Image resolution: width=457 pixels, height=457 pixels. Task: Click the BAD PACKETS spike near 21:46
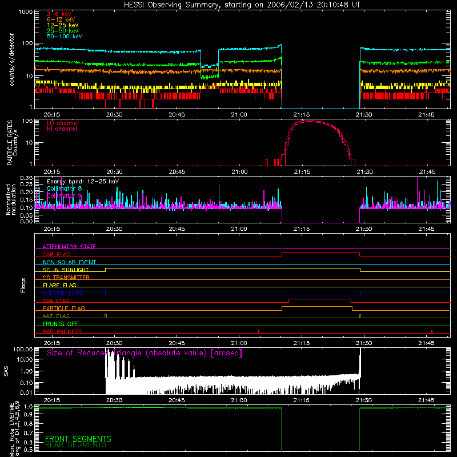(432, 331)
